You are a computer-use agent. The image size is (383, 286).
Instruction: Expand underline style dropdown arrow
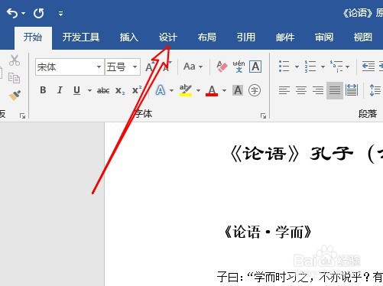(x=89, y=90)
